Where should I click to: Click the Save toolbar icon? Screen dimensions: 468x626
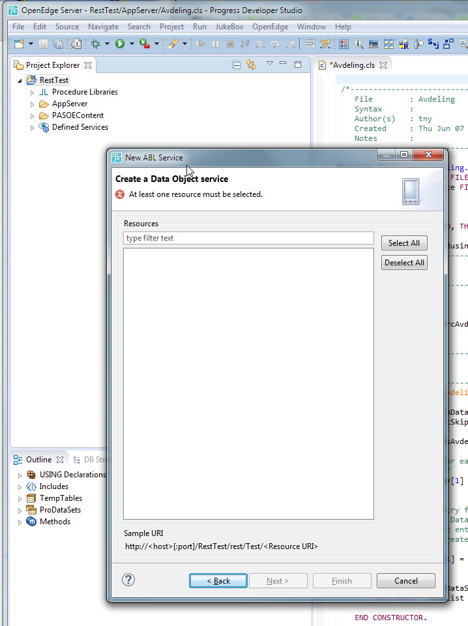(x=43, y=44)
